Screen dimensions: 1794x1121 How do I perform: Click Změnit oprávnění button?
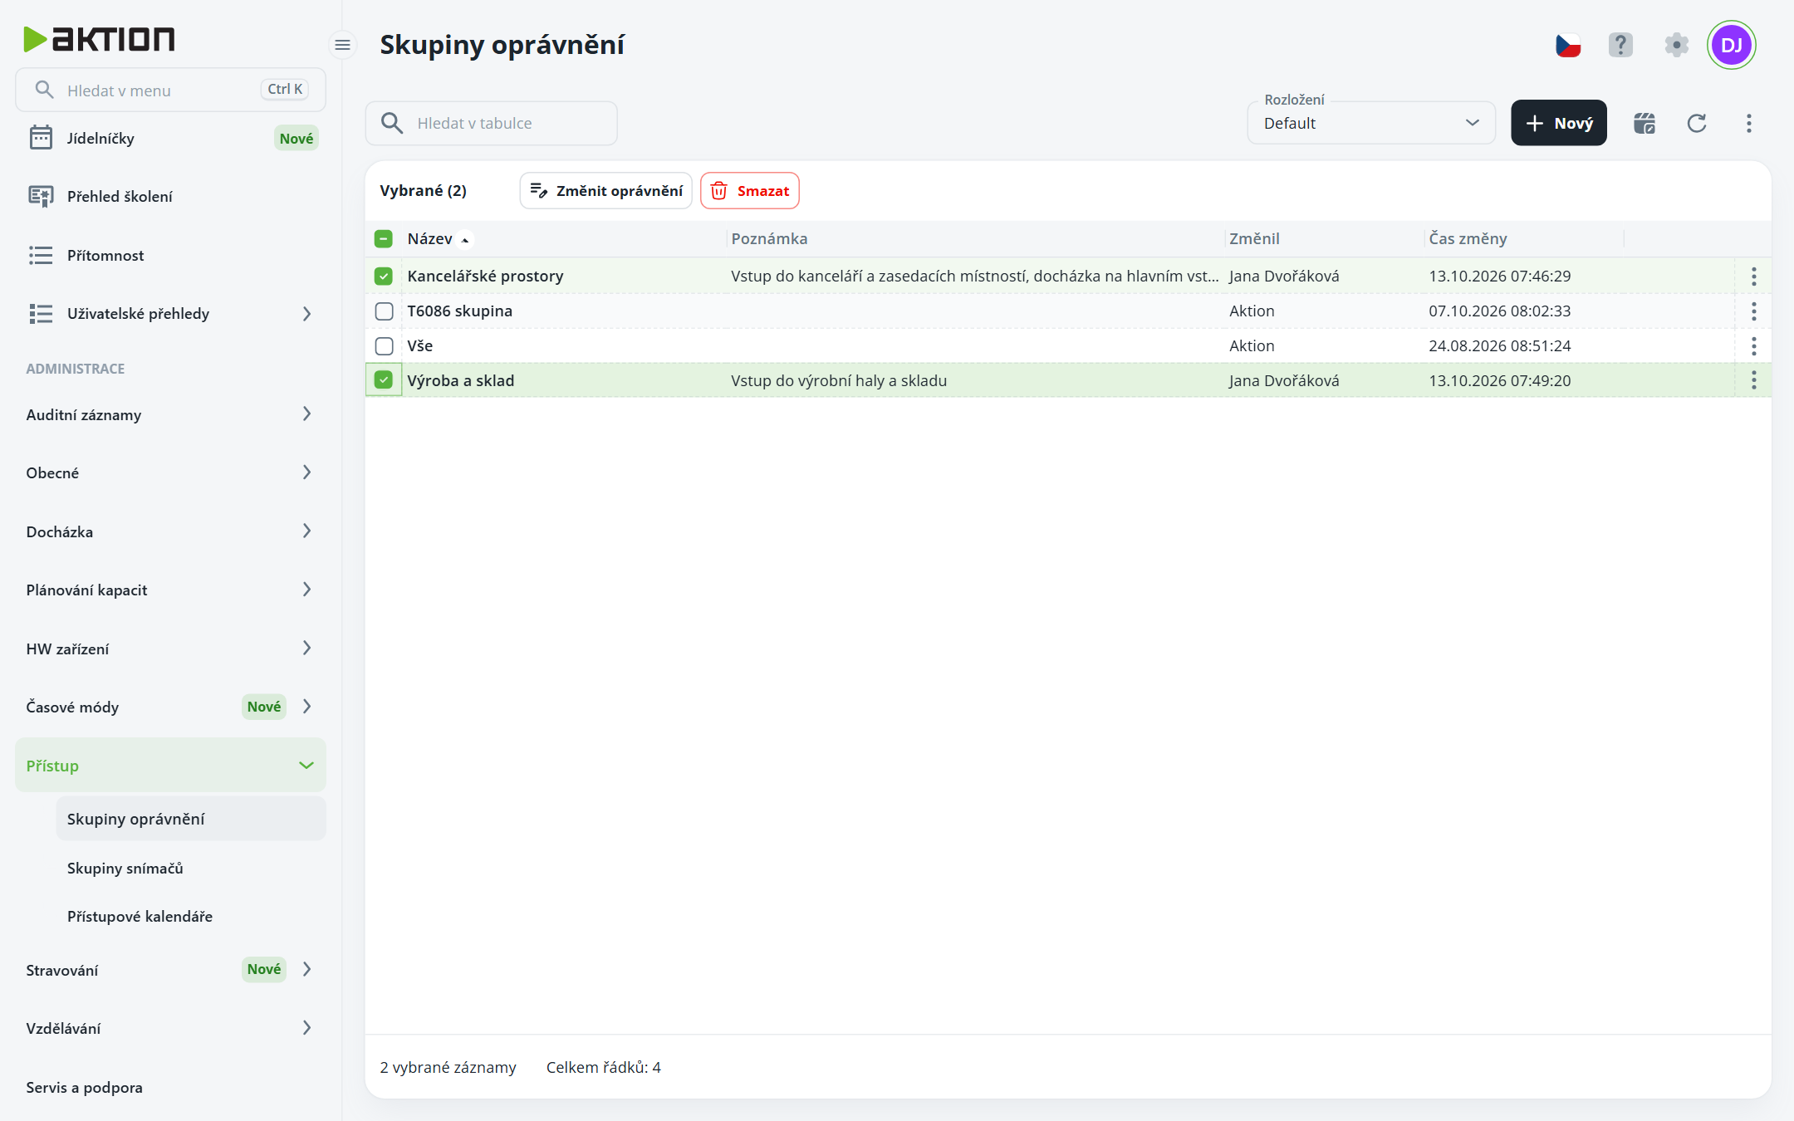point(605,191)
